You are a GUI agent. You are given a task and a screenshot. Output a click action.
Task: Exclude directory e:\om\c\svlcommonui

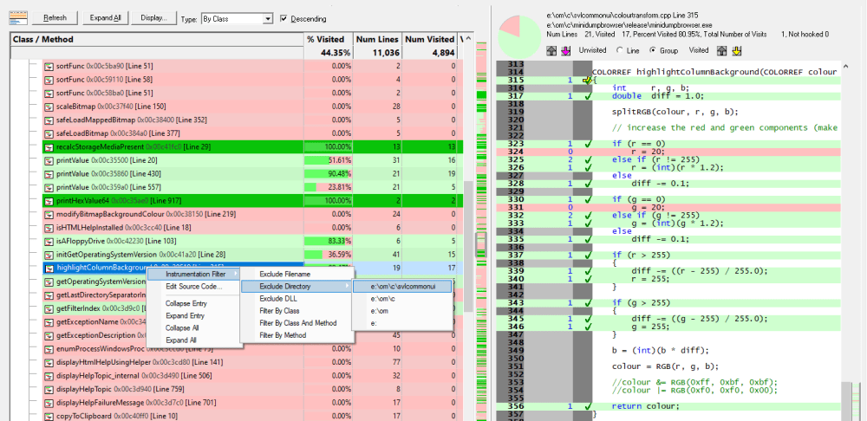coord(402,286)
